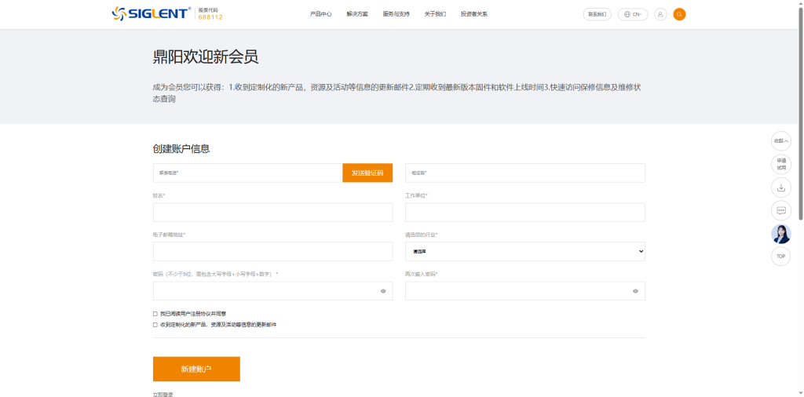Open the chat message bubble icon

[x=780, y=210]
